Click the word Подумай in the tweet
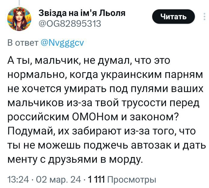 31,131
